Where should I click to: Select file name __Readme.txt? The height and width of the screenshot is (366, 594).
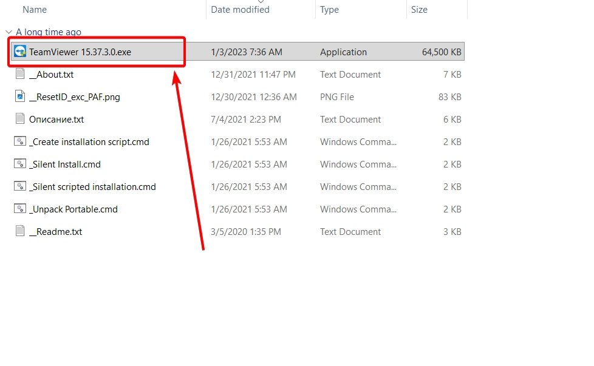pos(55,232)
